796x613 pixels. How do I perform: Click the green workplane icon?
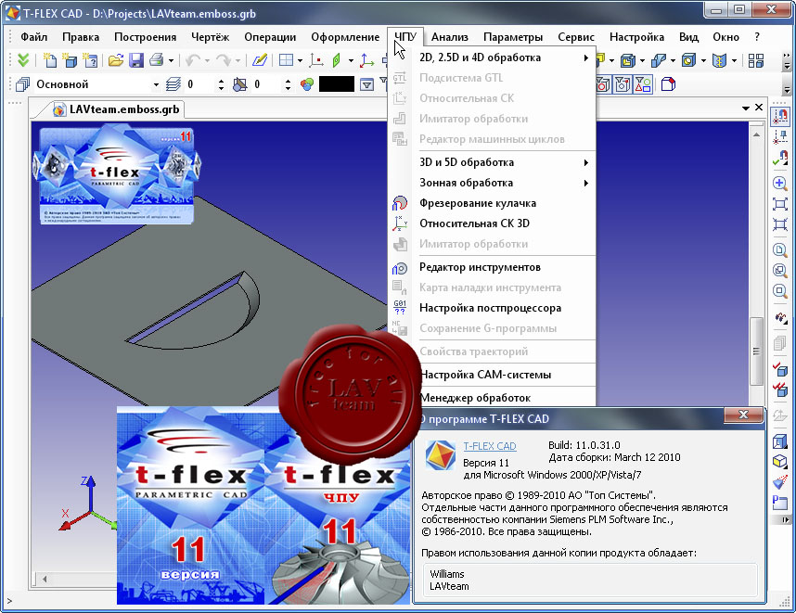(x=337, y=60)
